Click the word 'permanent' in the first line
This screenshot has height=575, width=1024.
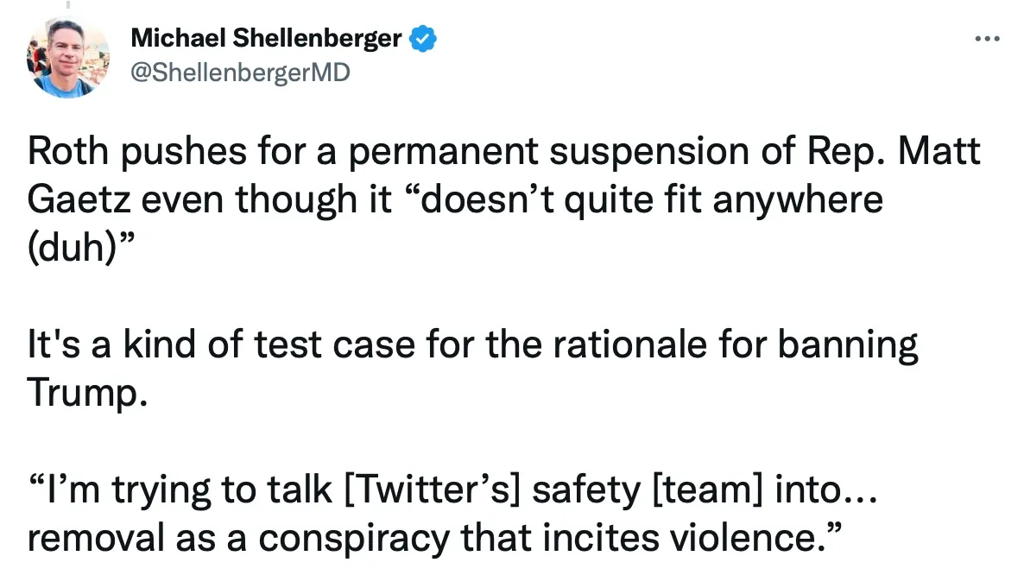pyautogui.click(x=443, y=153)
